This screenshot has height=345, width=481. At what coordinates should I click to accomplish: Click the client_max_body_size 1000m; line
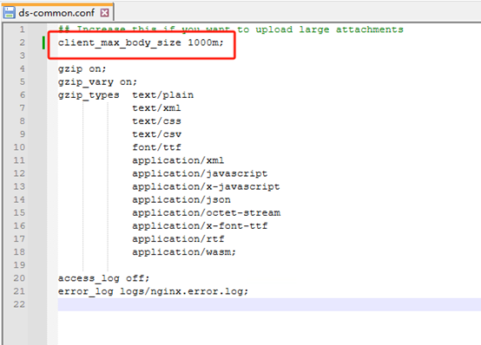pos(141,42)
